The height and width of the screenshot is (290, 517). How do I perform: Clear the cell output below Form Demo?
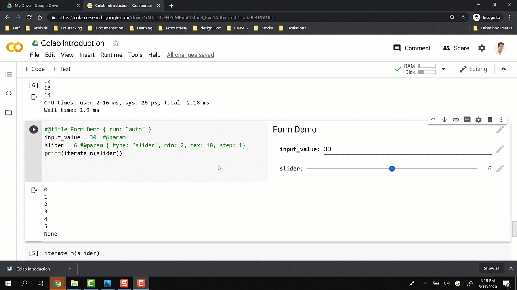tap(34, 190)
